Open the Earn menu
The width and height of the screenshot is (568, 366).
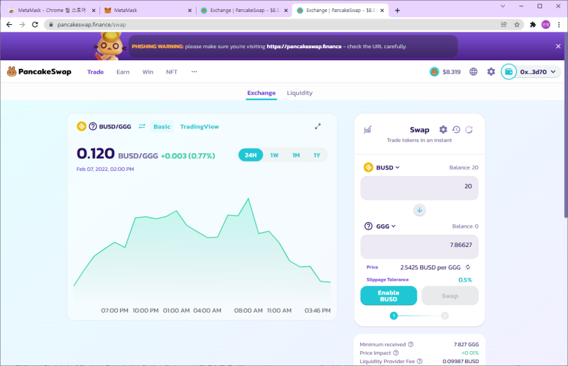123,72
